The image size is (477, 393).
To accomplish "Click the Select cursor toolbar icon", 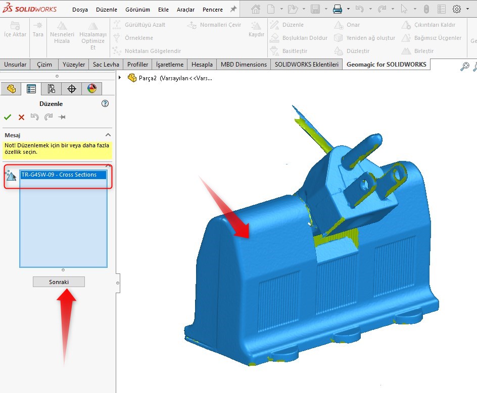I will pos(404,9).
